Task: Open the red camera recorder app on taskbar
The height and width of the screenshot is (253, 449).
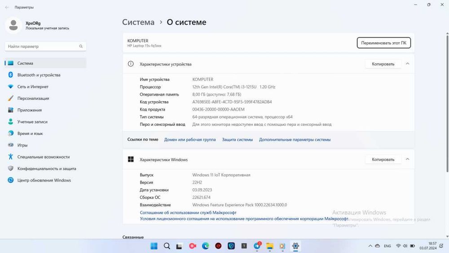Action: pyautogui.click(x=193, y=246)
